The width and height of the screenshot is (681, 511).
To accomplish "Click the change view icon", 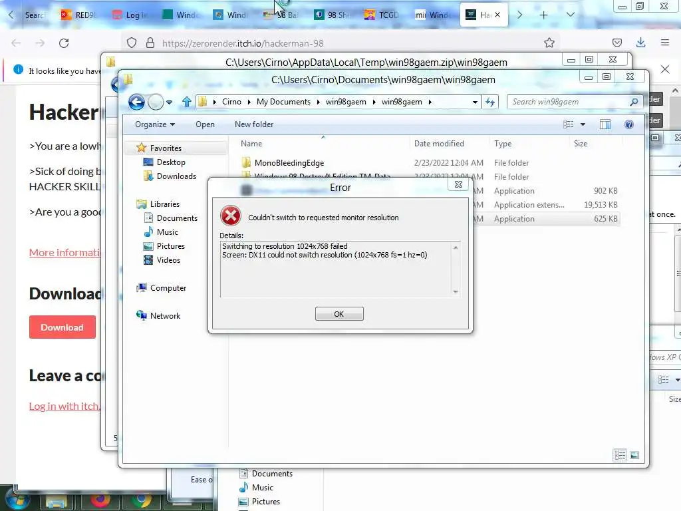I will point(569,124).
